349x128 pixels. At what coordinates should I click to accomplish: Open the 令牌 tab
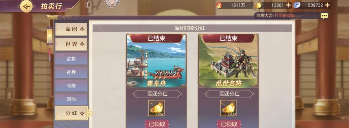[x=71, y=86]
